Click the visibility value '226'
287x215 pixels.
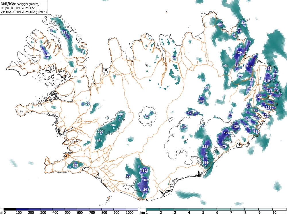[269, 92]
